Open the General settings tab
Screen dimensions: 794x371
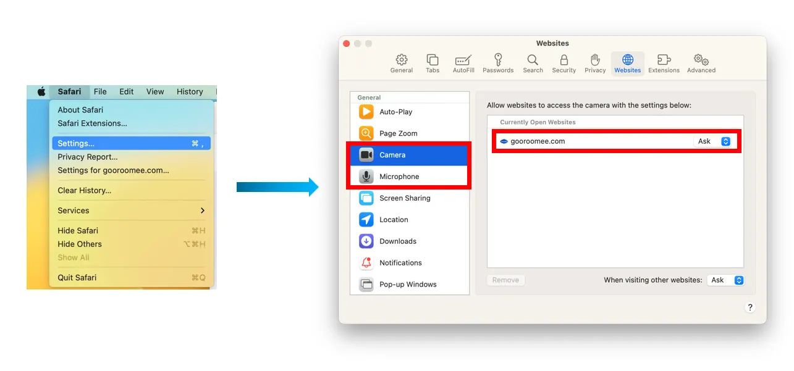[402, 64]
